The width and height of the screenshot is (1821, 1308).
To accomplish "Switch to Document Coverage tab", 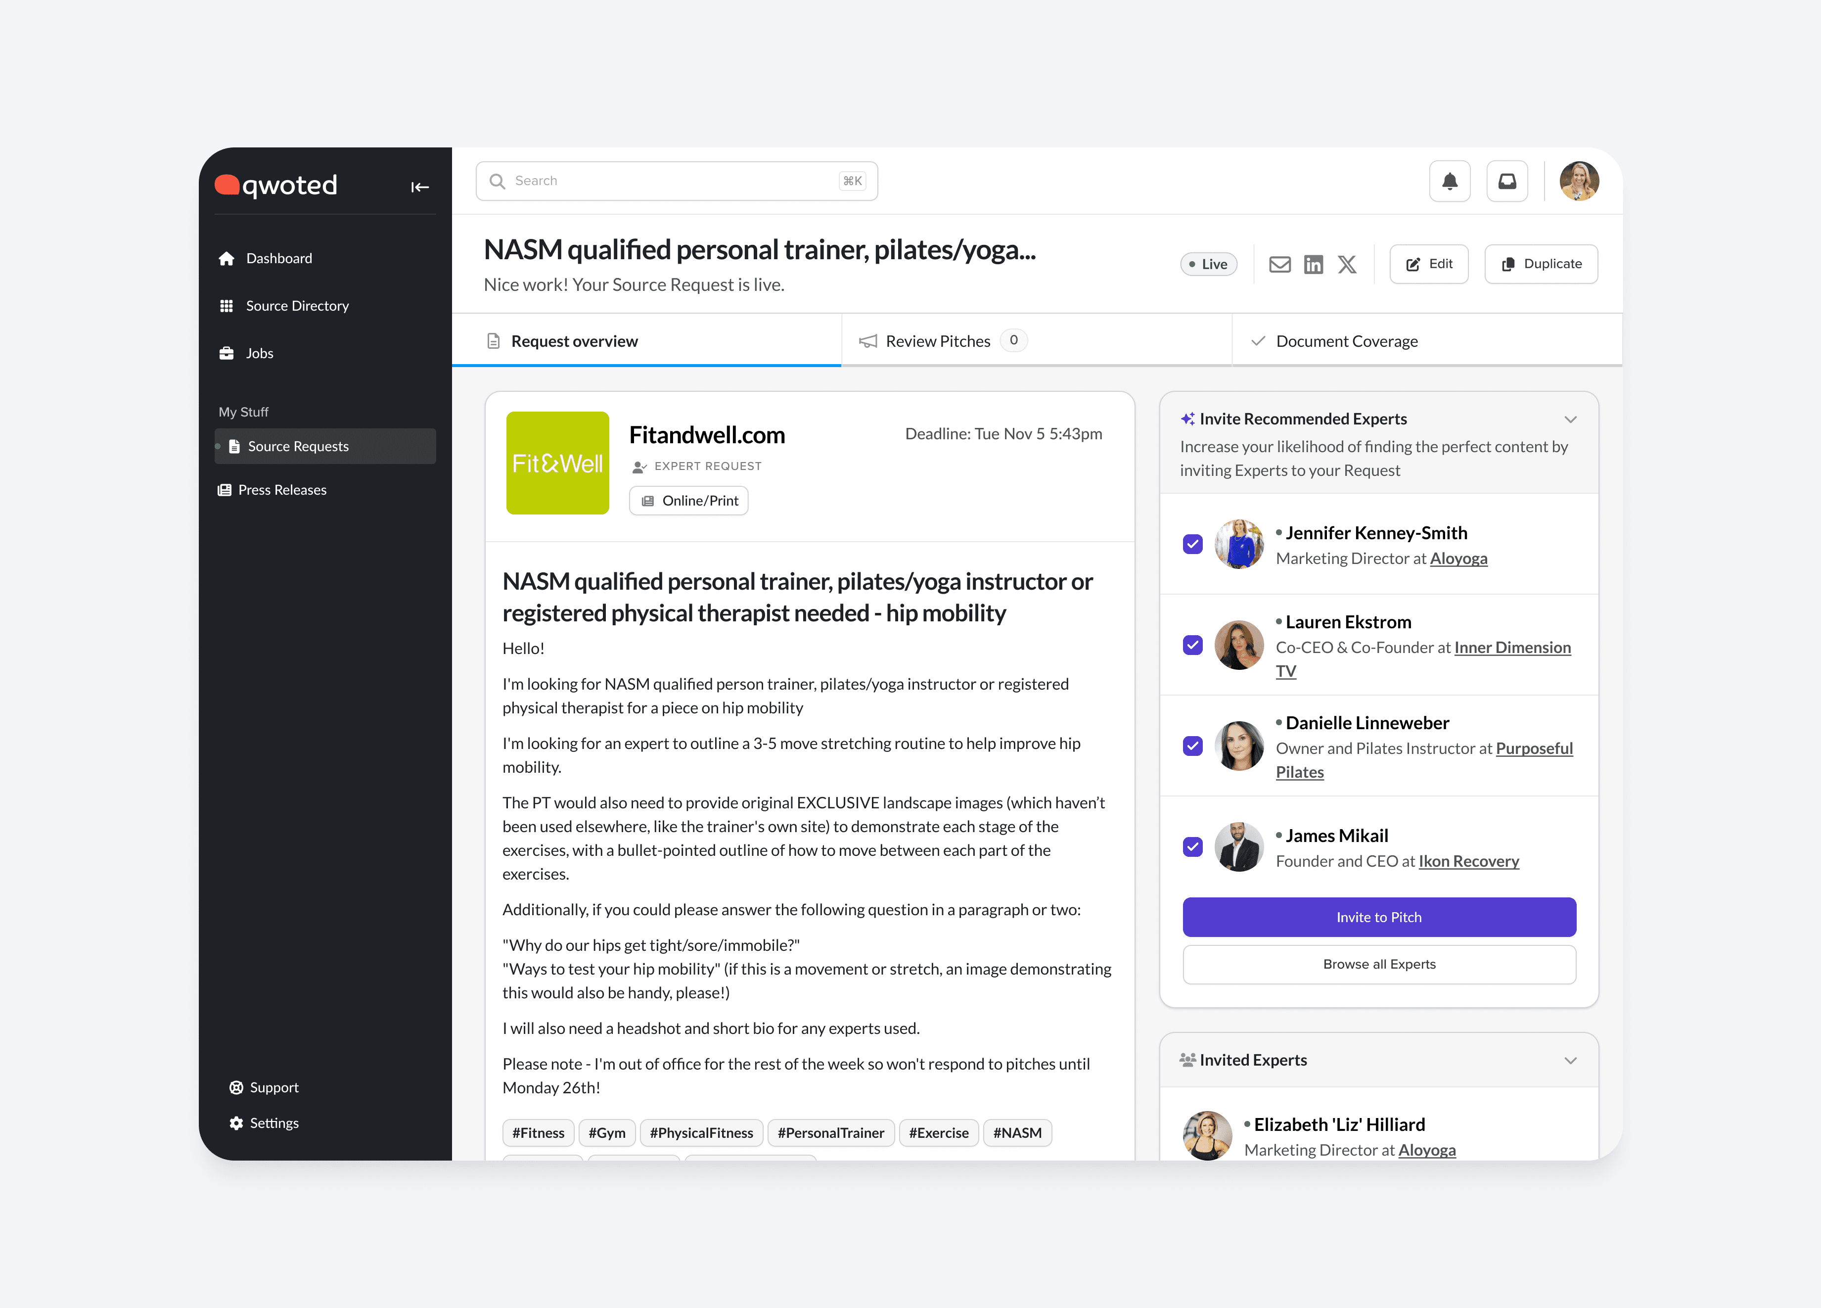I will (1347, 341).
